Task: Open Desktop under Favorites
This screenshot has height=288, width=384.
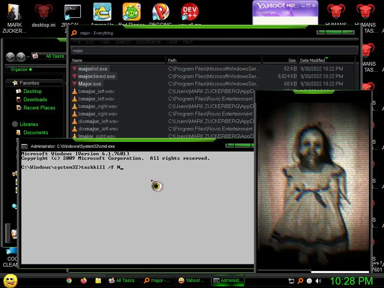Action: [x=33, y=91]
